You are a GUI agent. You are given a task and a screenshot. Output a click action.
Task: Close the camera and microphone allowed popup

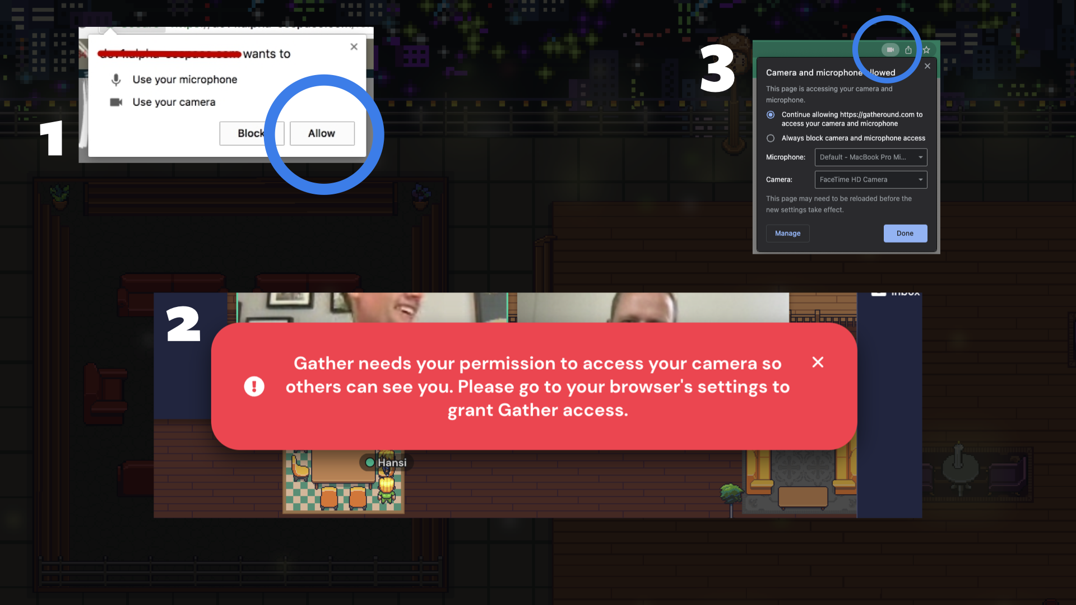point(927,66)
